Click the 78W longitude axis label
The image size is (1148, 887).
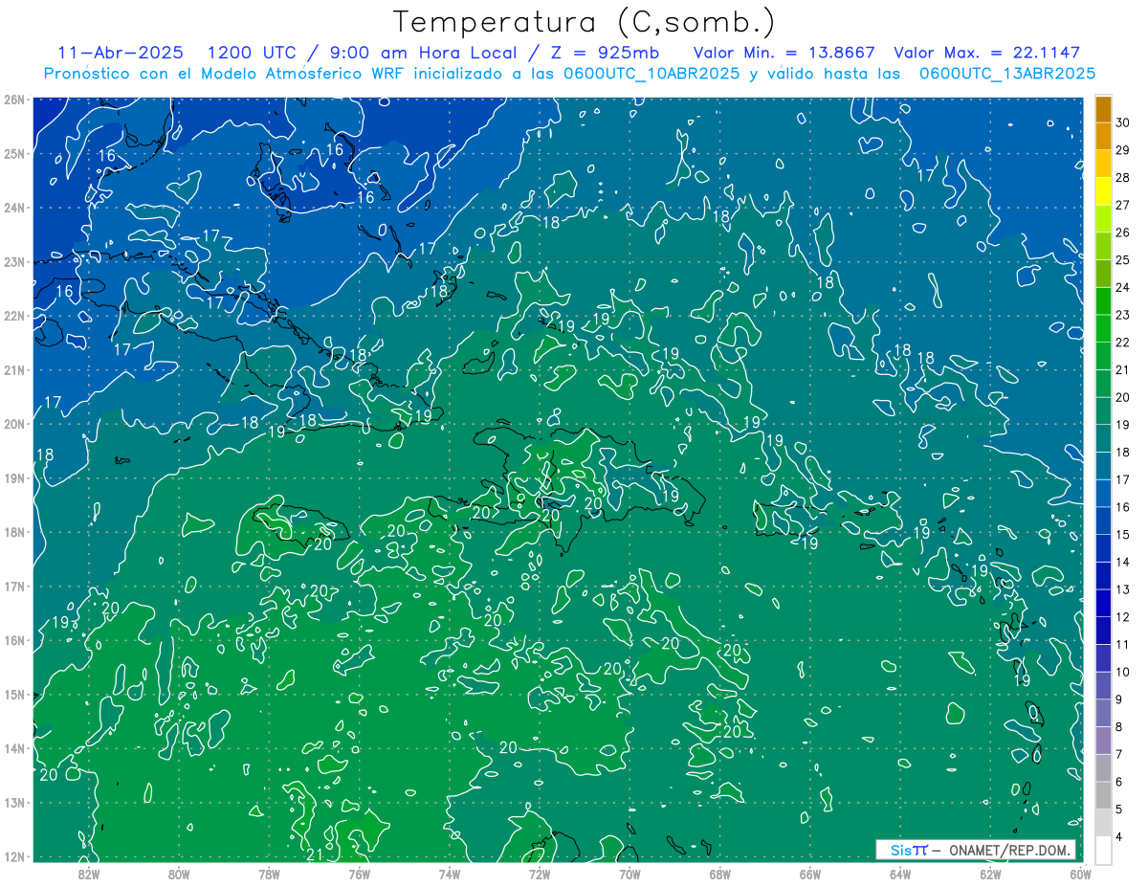tap(269, 874)
